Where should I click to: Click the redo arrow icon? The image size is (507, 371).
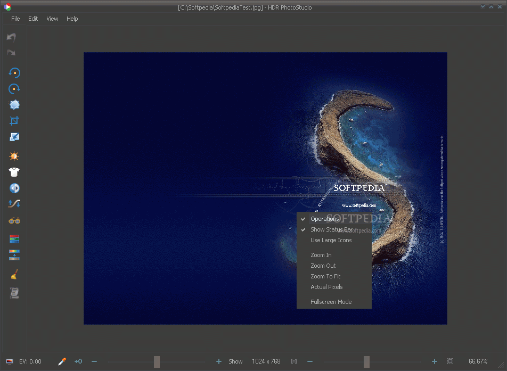pyautogui.click(x=11, y=52)
